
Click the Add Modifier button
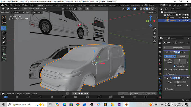click(176, 48)
